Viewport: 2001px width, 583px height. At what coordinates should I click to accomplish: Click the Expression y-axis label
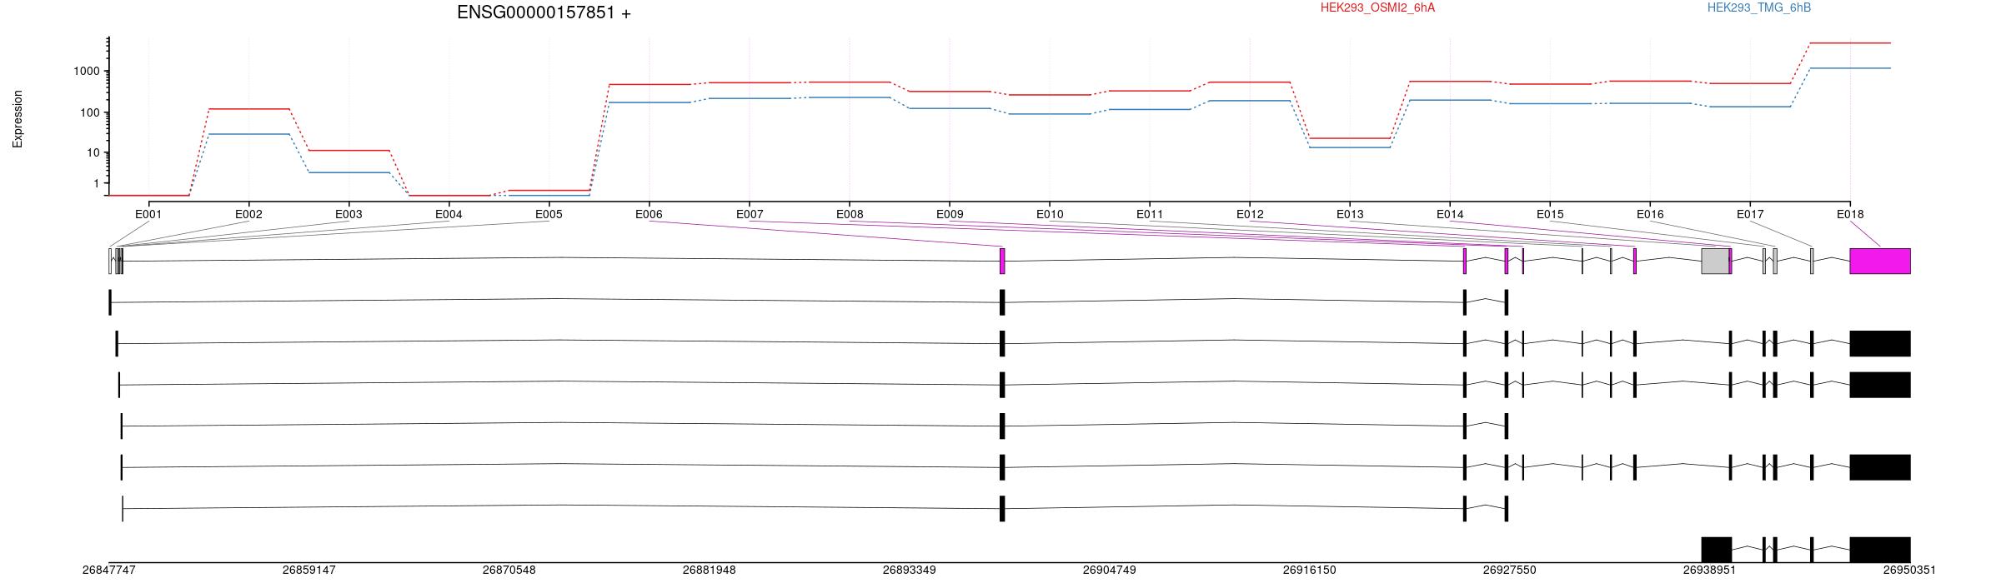[18, 119]
